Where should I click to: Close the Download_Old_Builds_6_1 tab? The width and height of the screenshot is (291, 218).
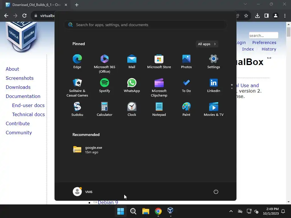pyautogui.click(x=66, y=5)
